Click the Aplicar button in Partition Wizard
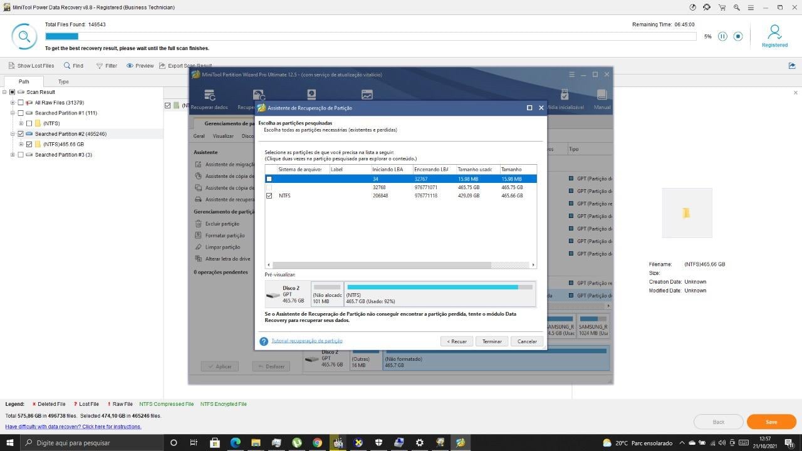Viewport: 802px width, 451px height. pyautogui.click(x=219, y=366)
